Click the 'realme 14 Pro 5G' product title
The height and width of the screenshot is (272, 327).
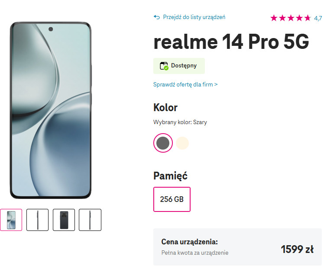[231, 42]
